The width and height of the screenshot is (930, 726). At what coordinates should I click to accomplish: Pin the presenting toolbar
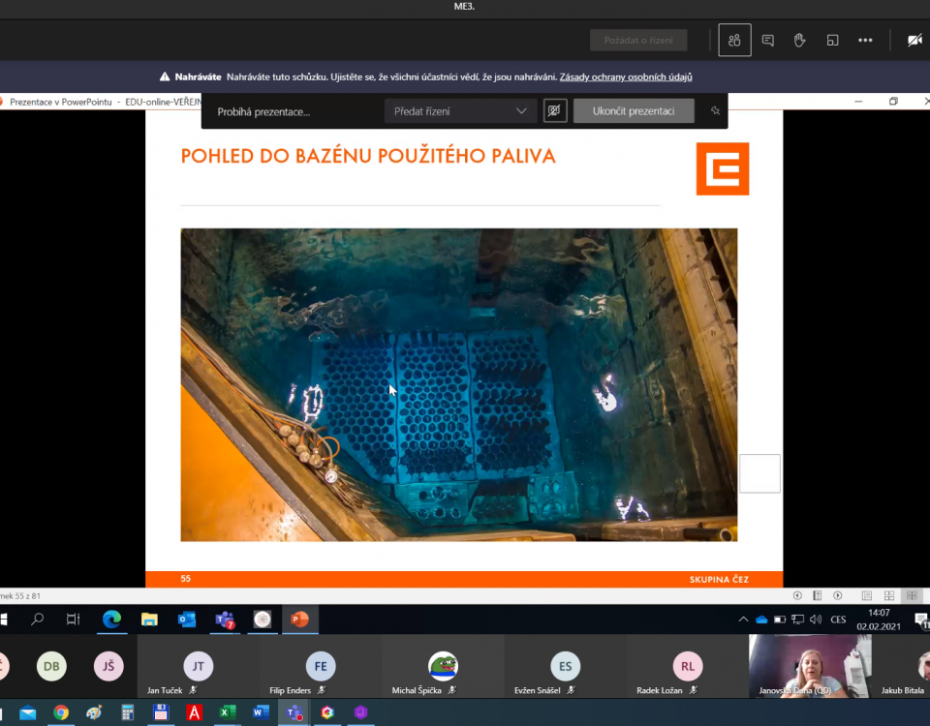tap(715, 110)
